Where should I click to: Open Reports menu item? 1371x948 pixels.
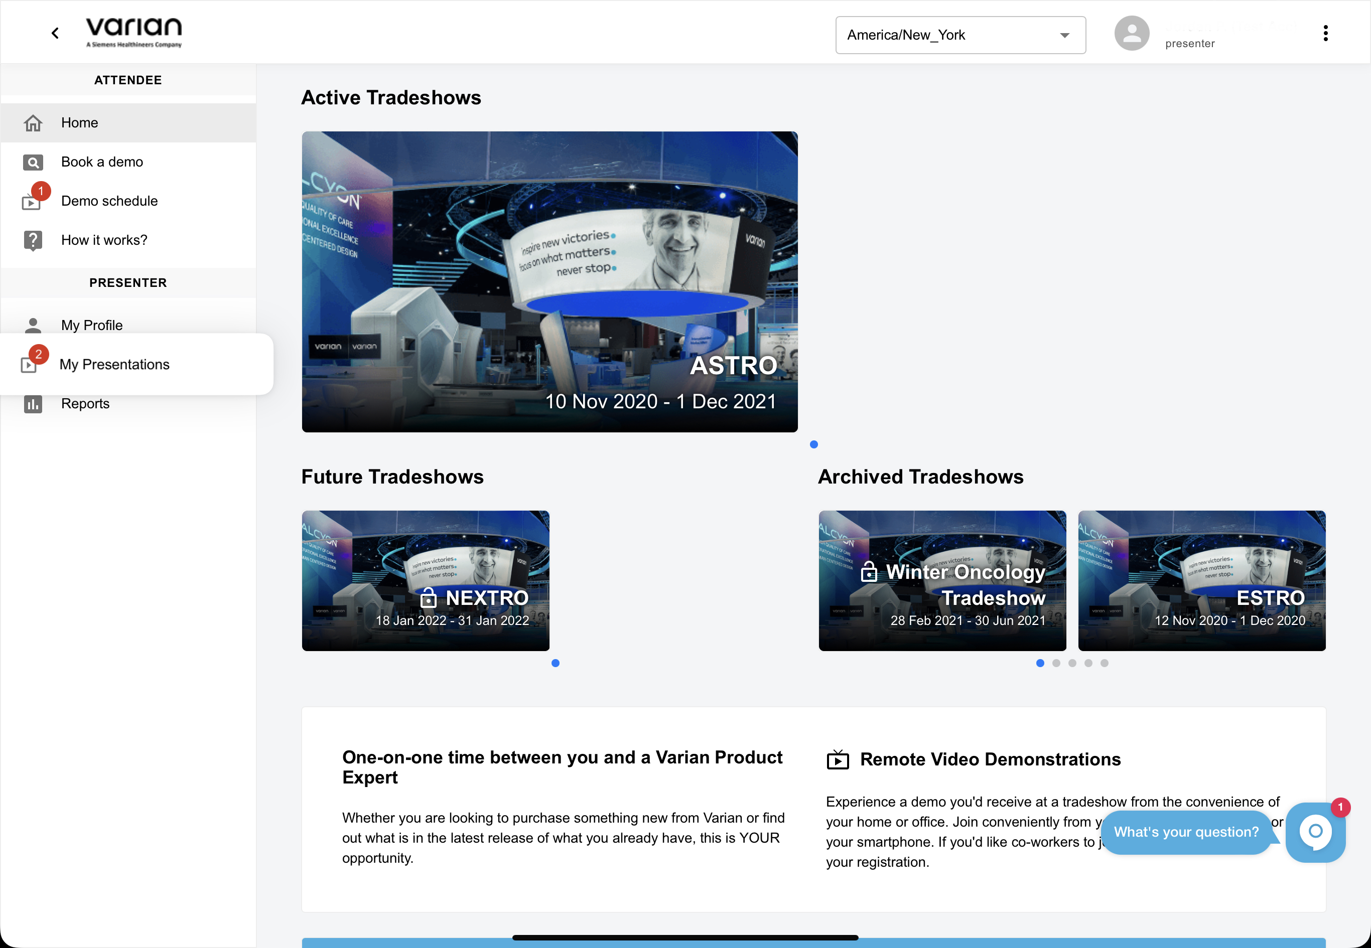(x=128, y=404)
